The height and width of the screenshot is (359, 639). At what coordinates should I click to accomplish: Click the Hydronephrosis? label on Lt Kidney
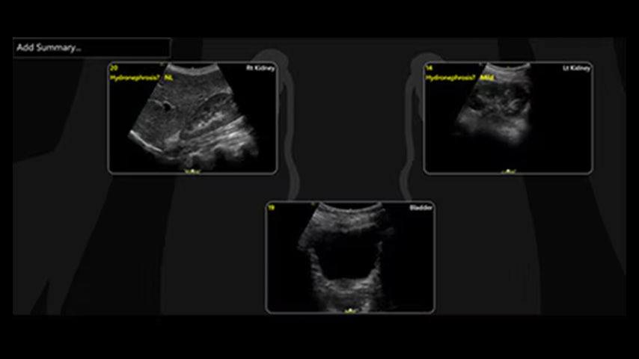(450, 77)
